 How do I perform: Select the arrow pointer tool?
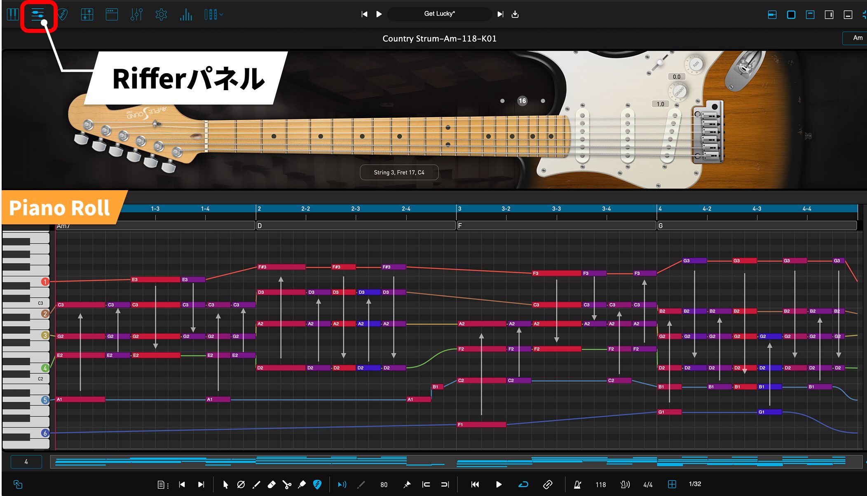tap(225, 484)
